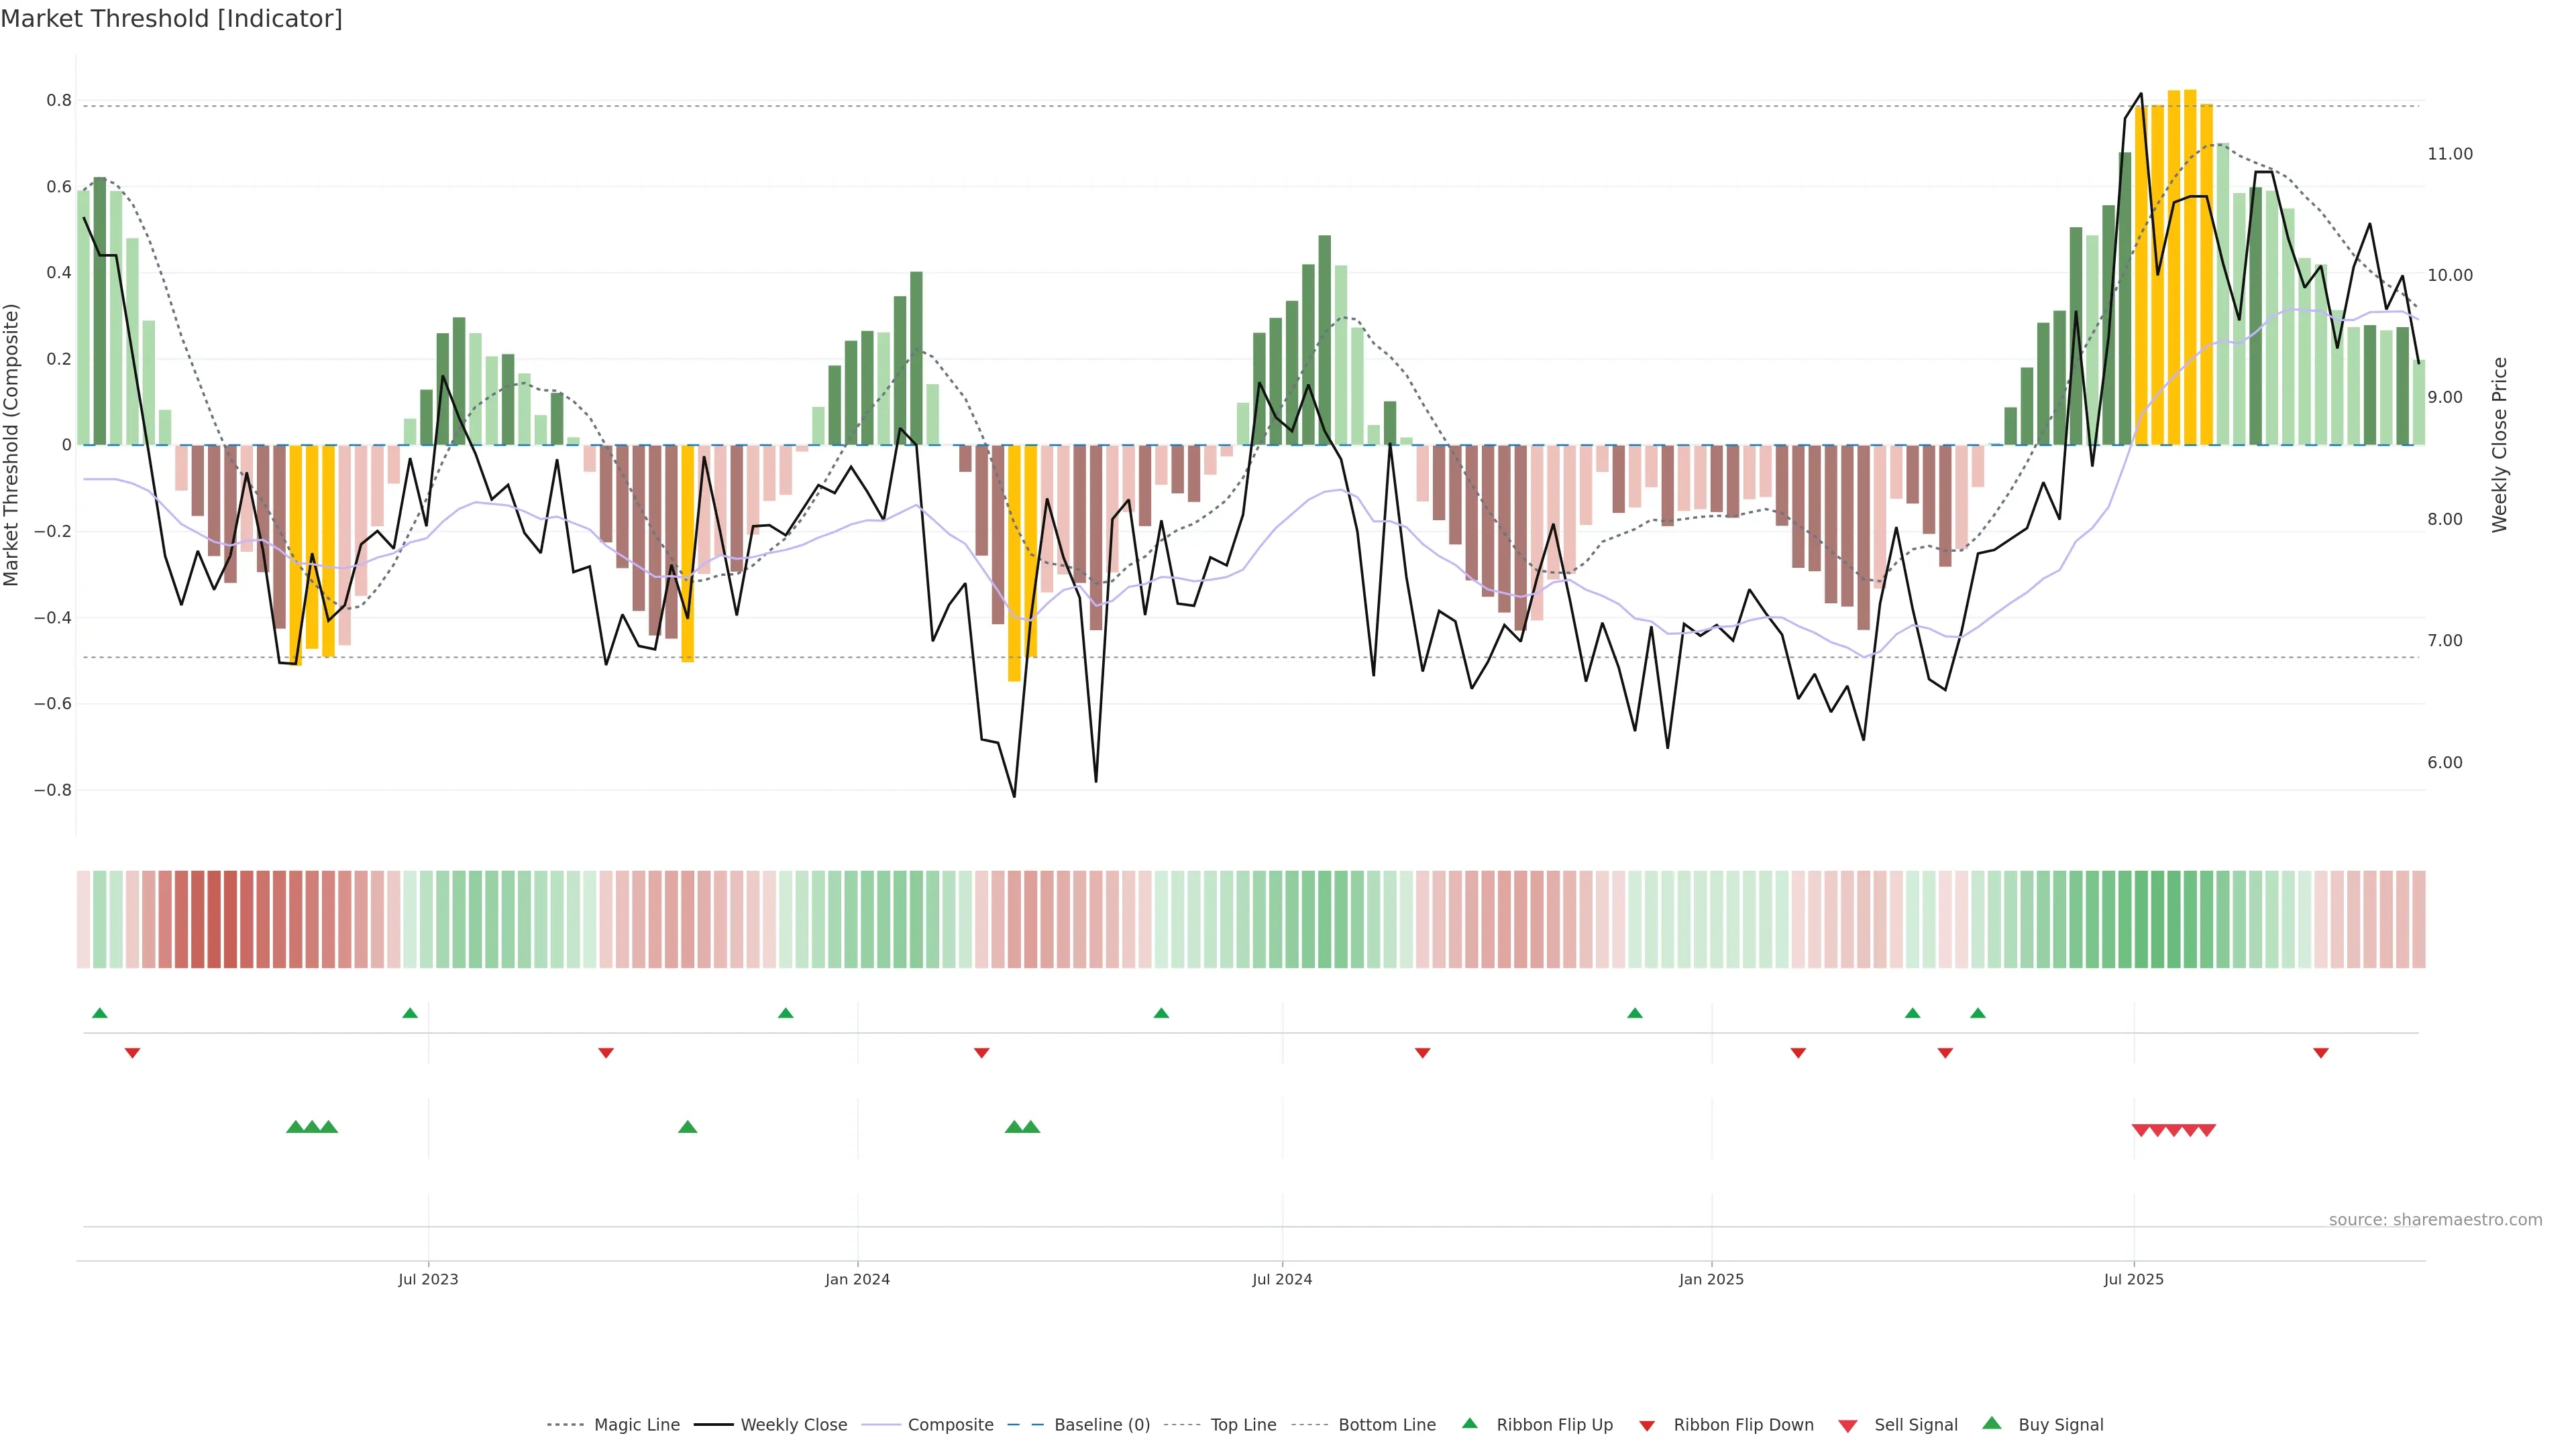This screenshot has width=2576, height=1448.
Task: Click the Sell Signal legend triangle icon
Action: click(1847, 1426)
